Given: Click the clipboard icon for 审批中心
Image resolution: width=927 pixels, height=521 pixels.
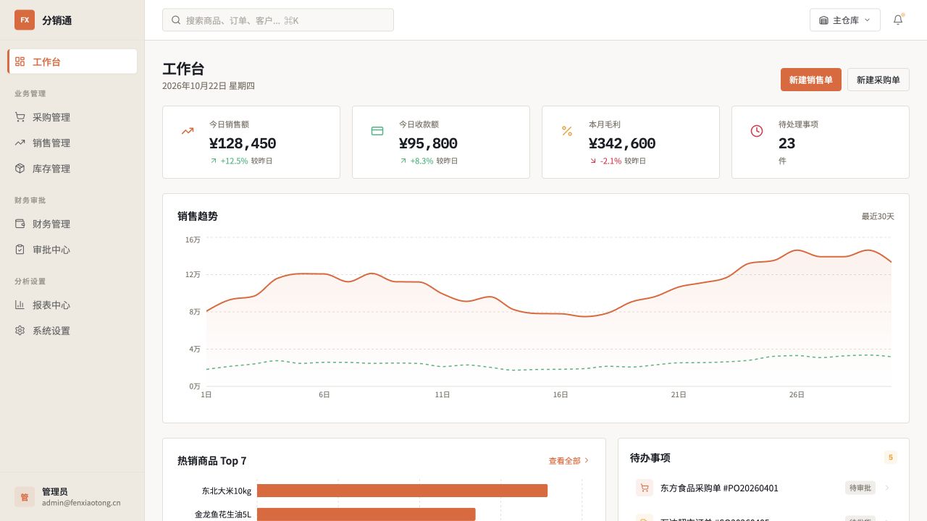Looking at the screenshot, I should (x=20, y=250).
